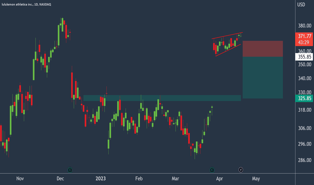The image size is (314, 185).
Task: Click the 350.00 price axis label
Action: [305, 64]
